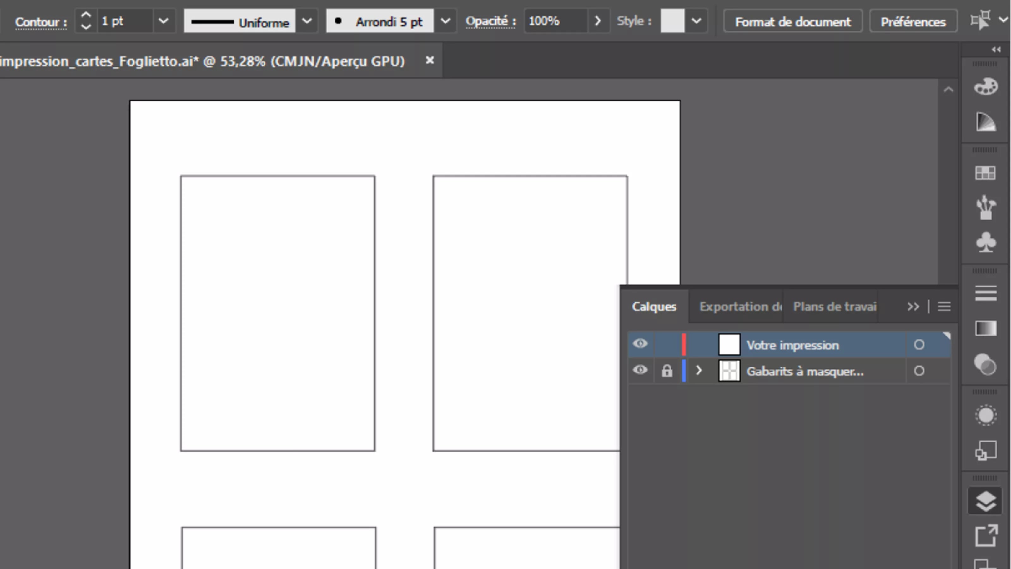This screenshot has width=1011, height=569.
Task: Toggle lock on Gabarits à masquer layer
Action: (667, 370)
